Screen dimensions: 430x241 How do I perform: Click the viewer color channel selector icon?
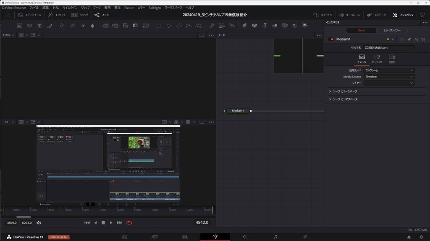click(176, 122)
